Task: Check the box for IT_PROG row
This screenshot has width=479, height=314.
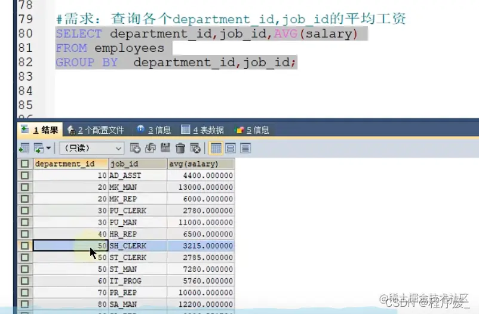Action: tap(24, 281)
